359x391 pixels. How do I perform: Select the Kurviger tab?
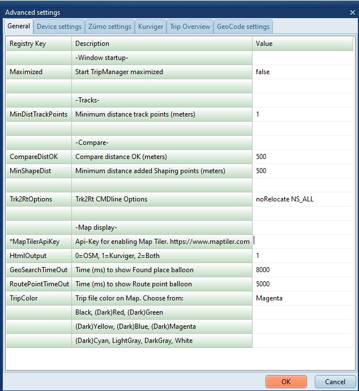(151, 27)
